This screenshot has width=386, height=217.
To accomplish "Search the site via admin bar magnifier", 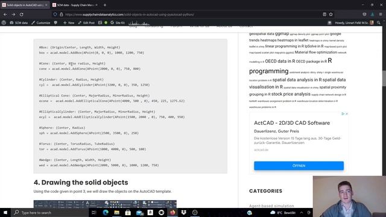I will [x=379, y=23].
